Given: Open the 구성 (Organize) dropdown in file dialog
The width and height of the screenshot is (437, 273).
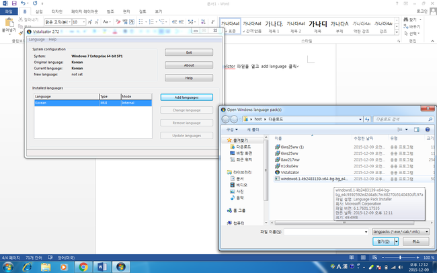Looking at the screenshot, I should click(x=232, y=129).
